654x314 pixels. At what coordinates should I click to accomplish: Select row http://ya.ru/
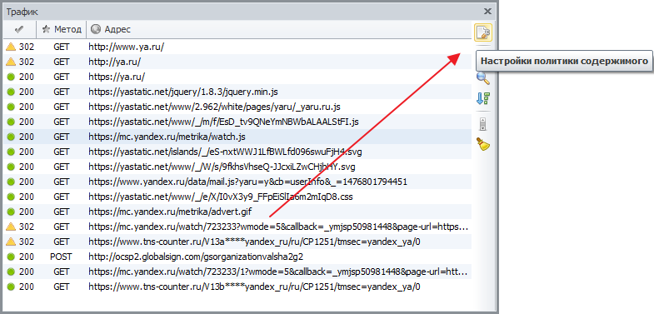[237, 62]
